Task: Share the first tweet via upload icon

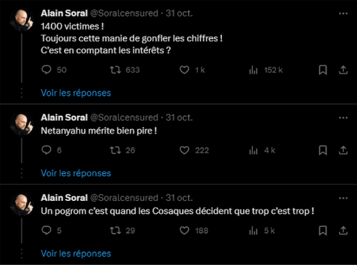Action: click(x=343, y=70)
